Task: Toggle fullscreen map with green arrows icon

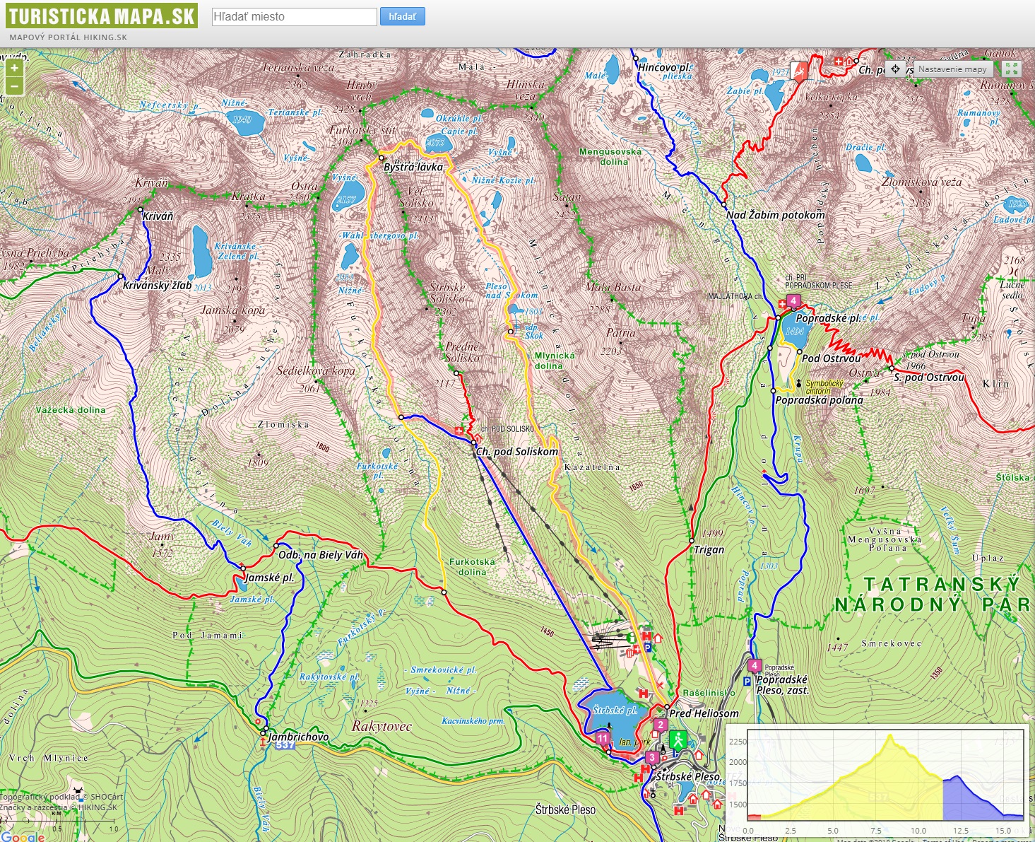Action: tap(1011, 69)
